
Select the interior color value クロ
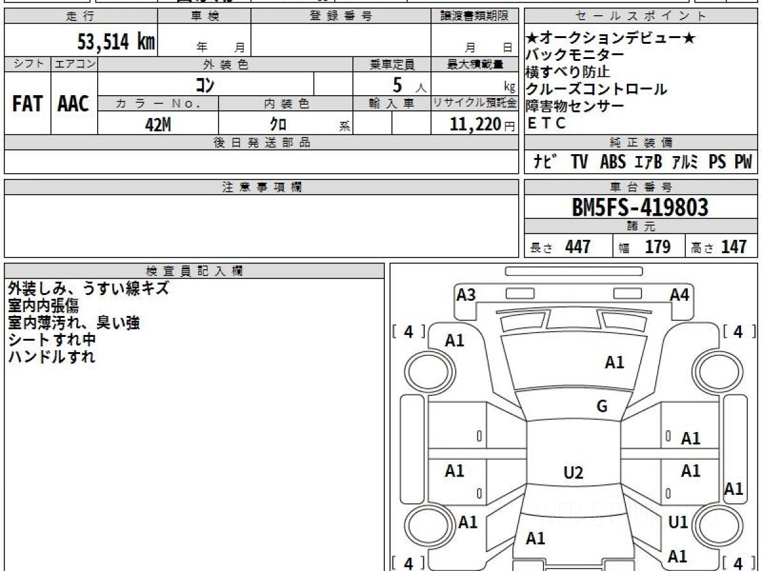(x=278, y=125)
